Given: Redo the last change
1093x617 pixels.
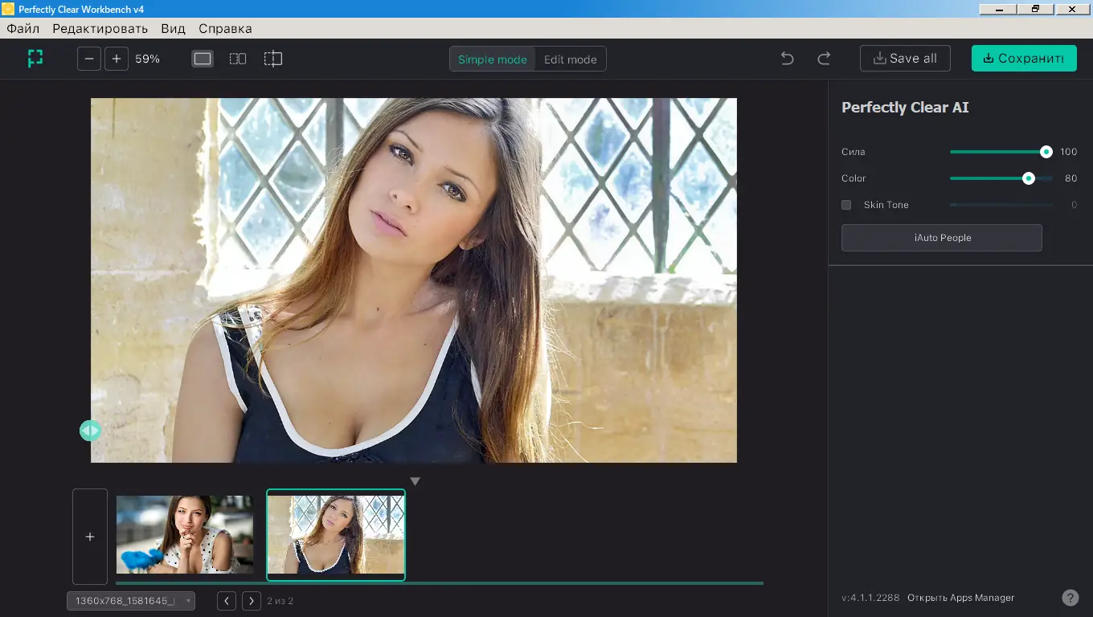Looking at the screenshot, I should tap(824, 59).
